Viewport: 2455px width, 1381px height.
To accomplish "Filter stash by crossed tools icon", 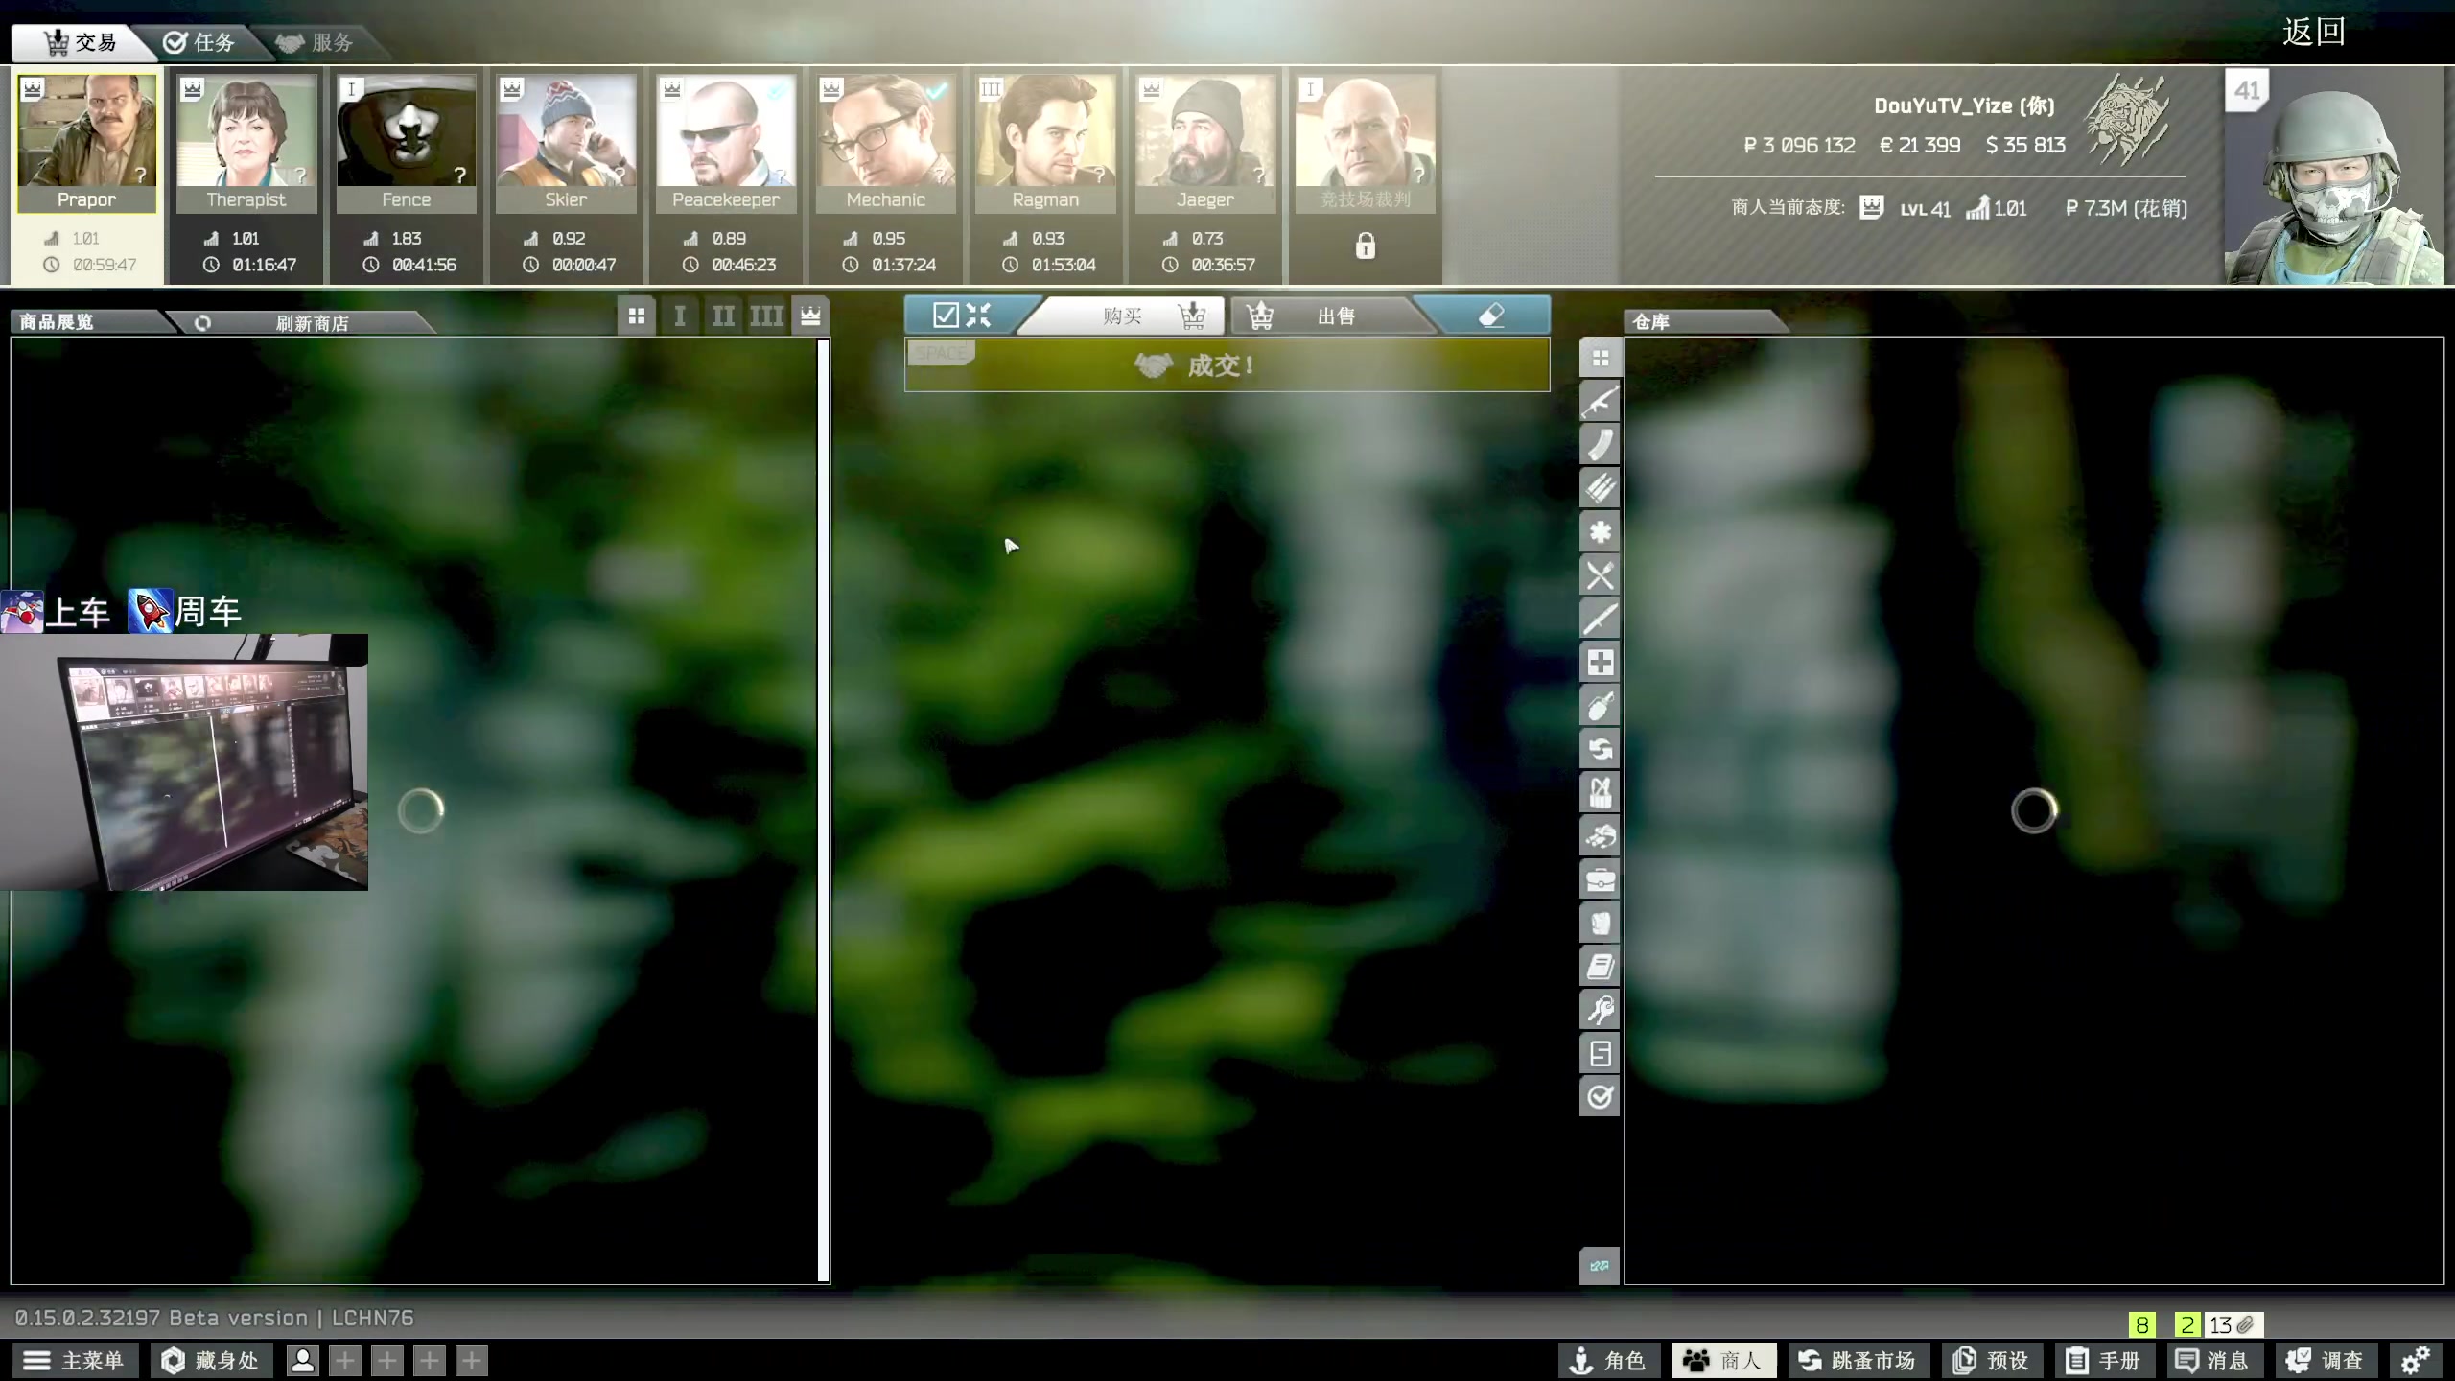I will point(1600,575).
